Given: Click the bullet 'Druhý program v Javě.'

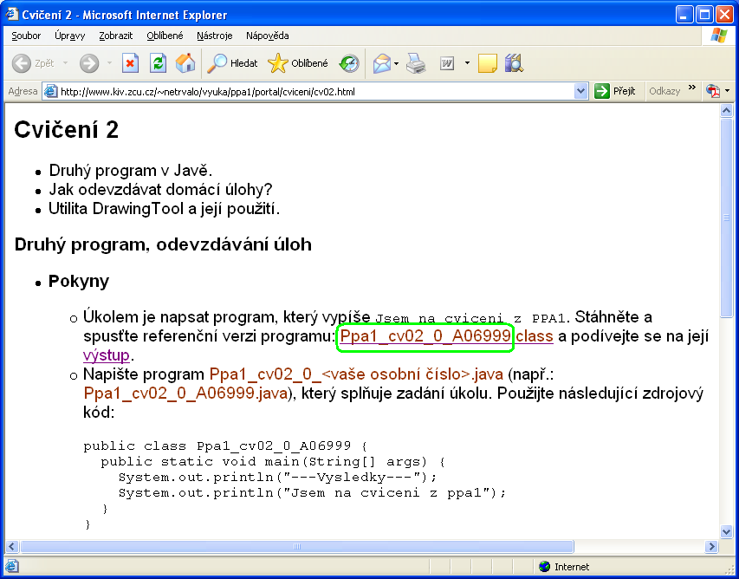Looking at the screenshot, I should [x=131, y=171].
